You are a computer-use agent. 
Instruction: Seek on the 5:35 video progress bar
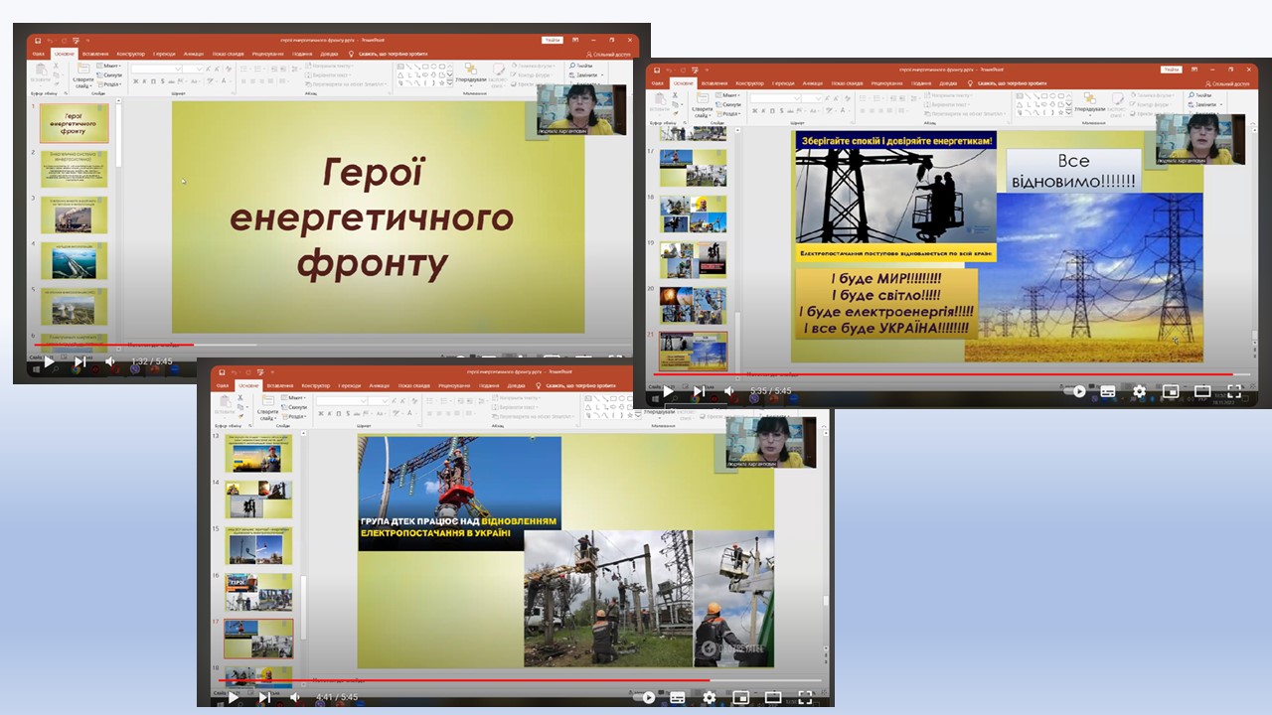coord(954,374)
